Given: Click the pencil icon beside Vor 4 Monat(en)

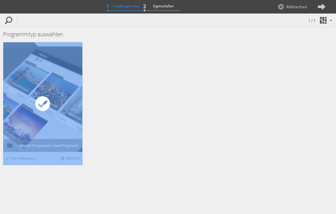Looking at the screenshot, I should click(7, 158).
